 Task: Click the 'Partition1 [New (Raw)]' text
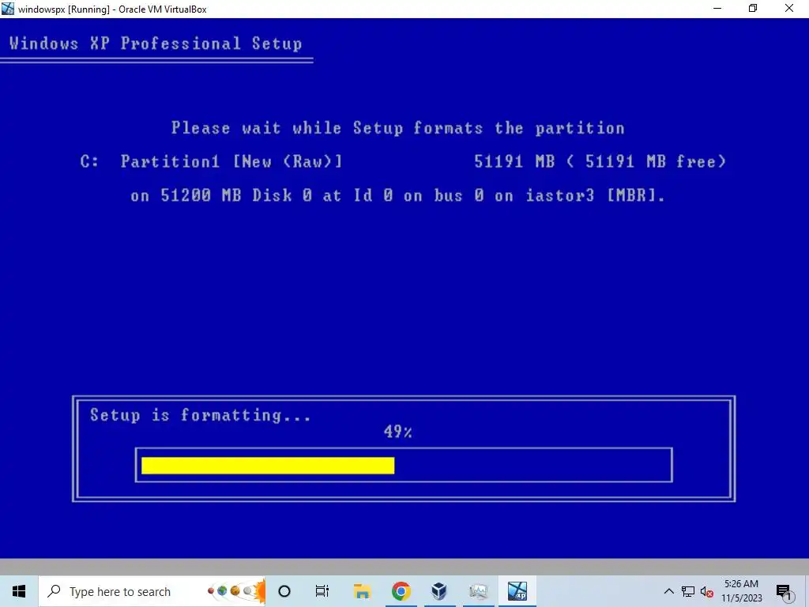click(231, 161)
